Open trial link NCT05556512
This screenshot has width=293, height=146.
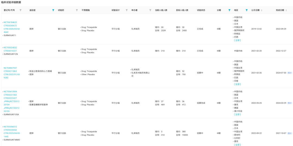click(10, 127)
